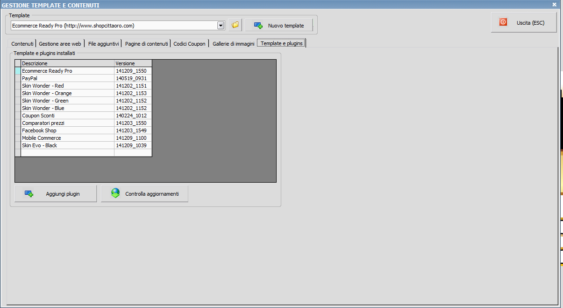Click version cell 141202_1151
563x308 pixels.
(133, 86)
